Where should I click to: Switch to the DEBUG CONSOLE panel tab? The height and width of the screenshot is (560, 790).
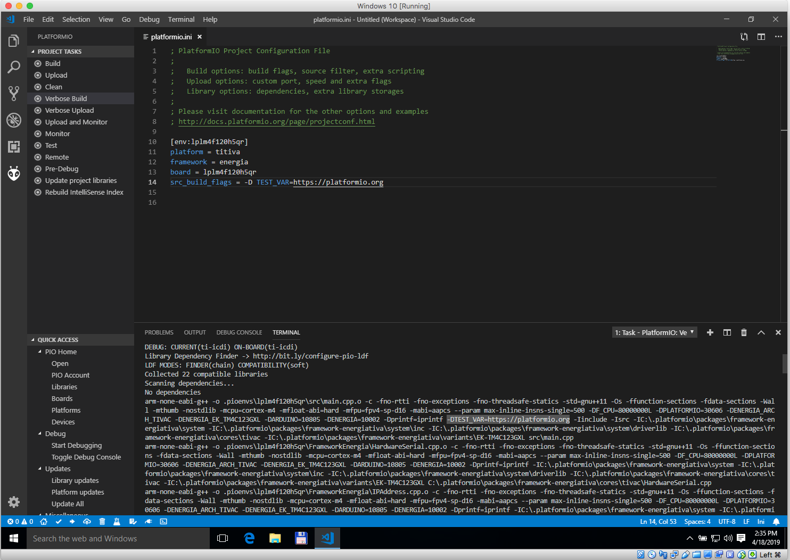239,332
